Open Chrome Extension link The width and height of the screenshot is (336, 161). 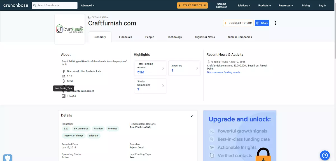(221, 6)
